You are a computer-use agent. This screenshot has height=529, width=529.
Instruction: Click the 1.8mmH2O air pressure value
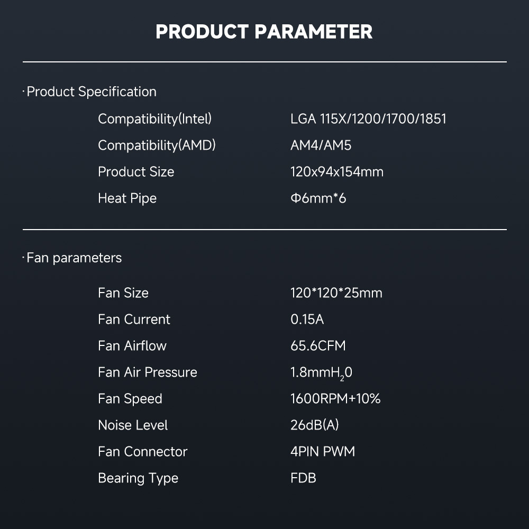[x=321, y=372]
